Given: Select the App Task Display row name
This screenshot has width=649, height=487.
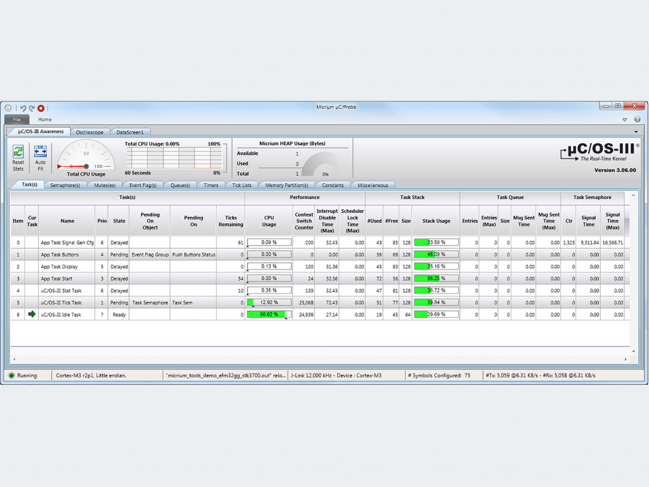Looking at the screenshot, I should [x=59, y=267].
